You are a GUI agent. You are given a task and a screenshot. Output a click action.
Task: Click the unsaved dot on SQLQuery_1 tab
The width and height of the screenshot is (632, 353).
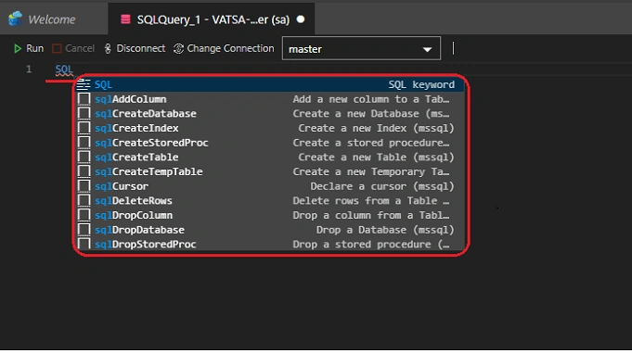pos(301,19)
